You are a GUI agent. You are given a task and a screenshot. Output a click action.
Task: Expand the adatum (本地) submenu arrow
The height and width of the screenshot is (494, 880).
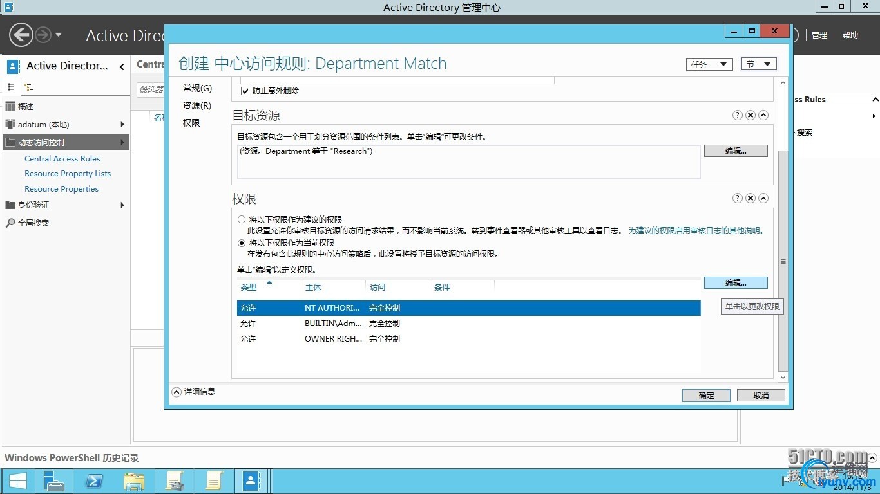122,124
